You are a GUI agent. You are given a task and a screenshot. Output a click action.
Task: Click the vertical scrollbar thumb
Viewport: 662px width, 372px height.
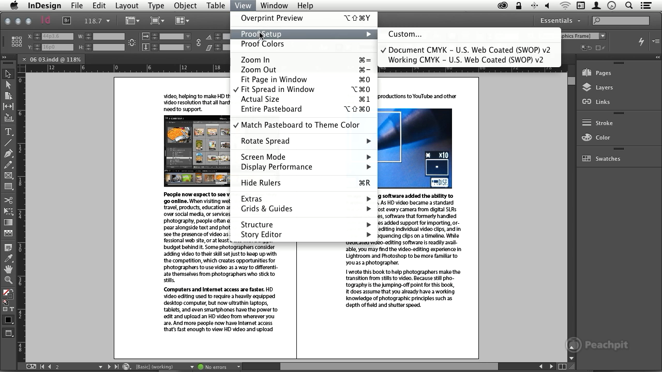571,81
